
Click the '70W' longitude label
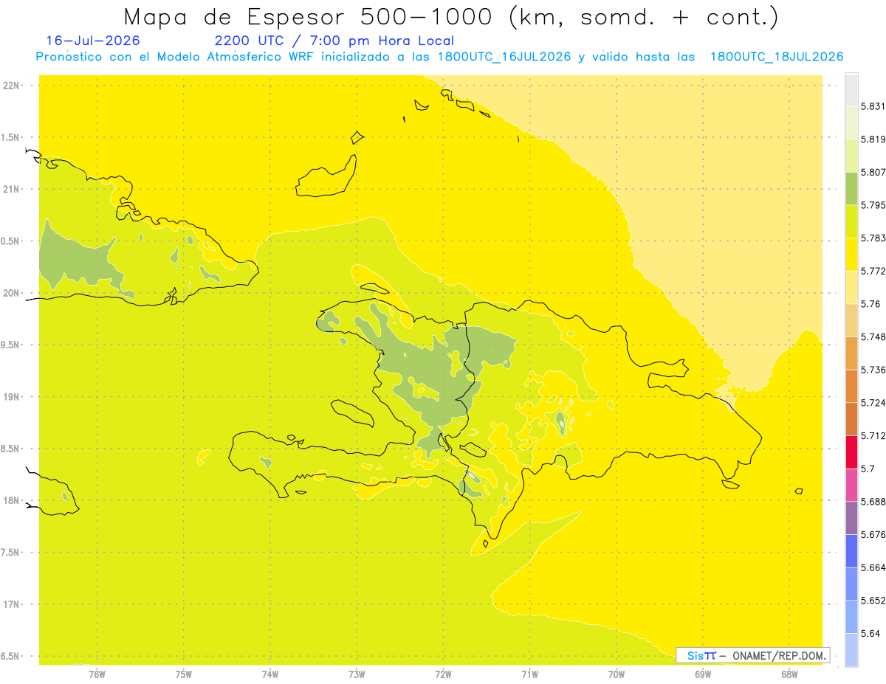click(617, 674)
